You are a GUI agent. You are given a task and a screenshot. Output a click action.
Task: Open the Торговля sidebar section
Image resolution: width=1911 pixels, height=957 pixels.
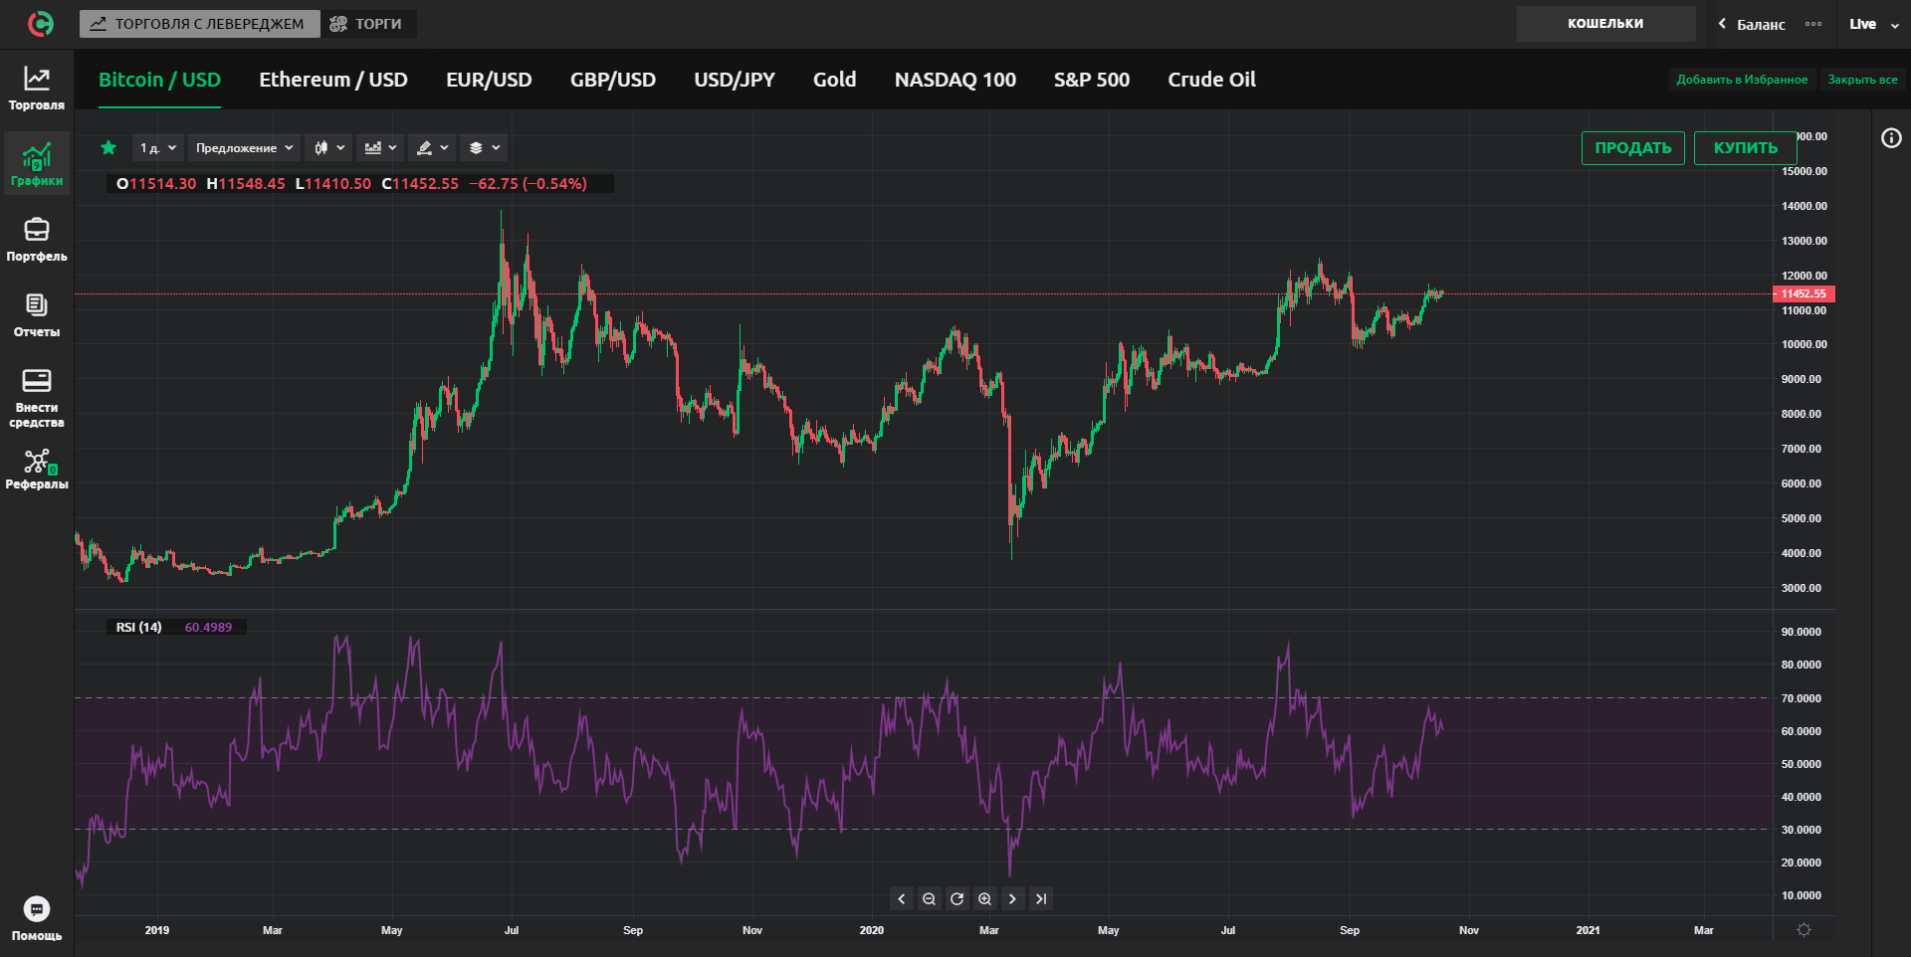tap(37, 88)
